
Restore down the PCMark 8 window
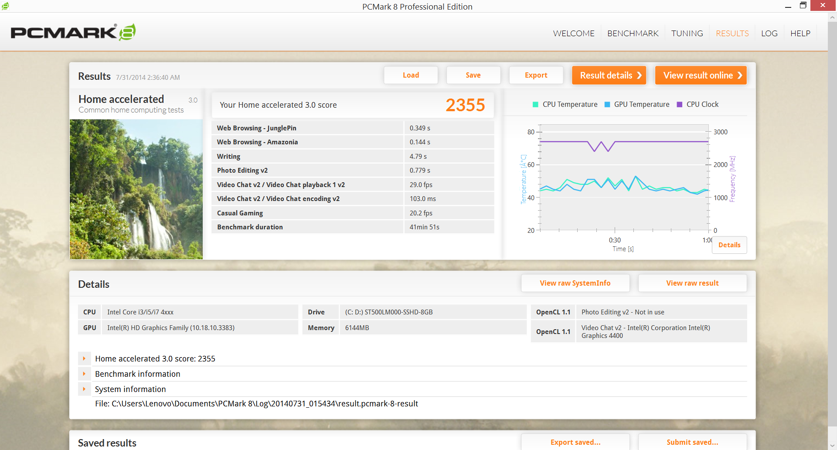(x=803, y=6)
